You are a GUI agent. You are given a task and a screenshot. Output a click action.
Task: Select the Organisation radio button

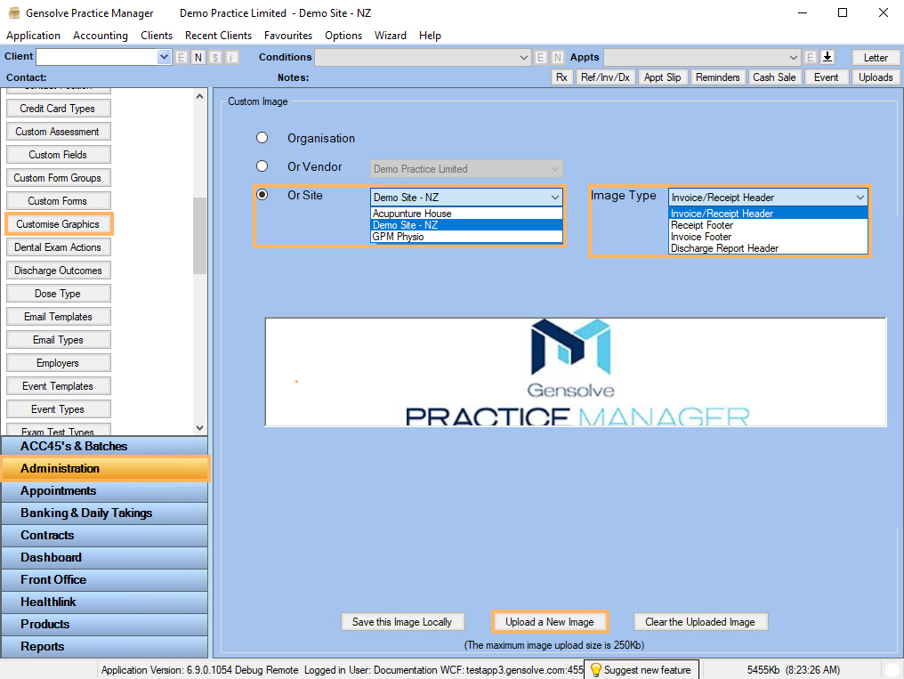(262, 138)
